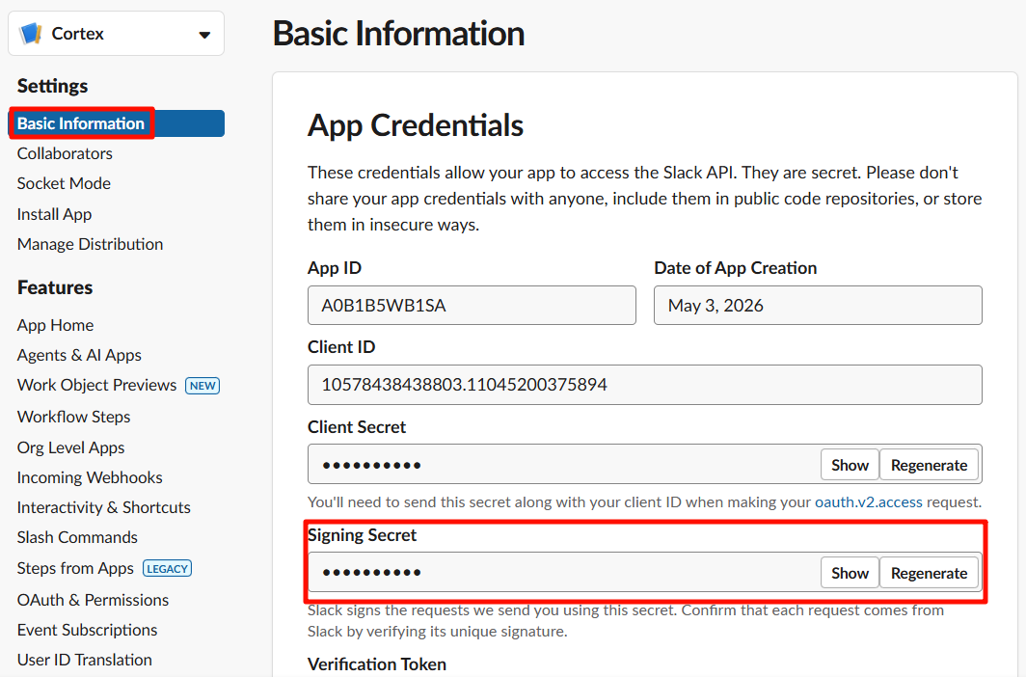The width and height of the screenshot is (1026, 677).
Task: Click the Features section heading
Action: click(55, 287)
